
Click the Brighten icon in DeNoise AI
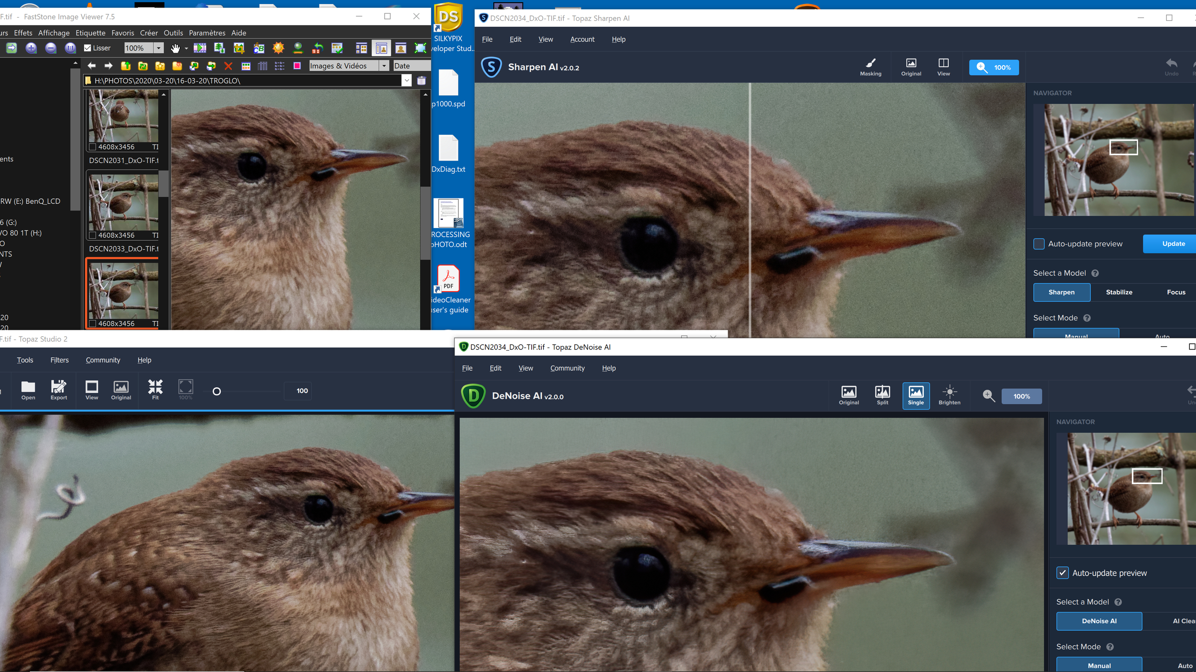949,395
